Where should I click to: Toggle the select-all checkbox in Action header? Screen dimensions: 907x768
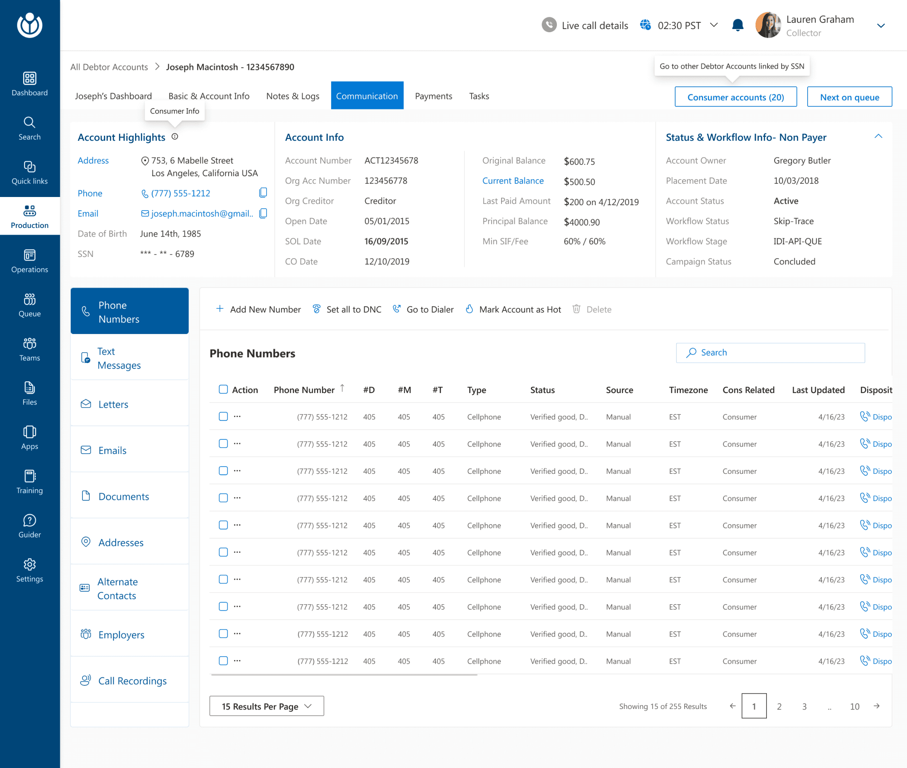(x=223, y=389)
